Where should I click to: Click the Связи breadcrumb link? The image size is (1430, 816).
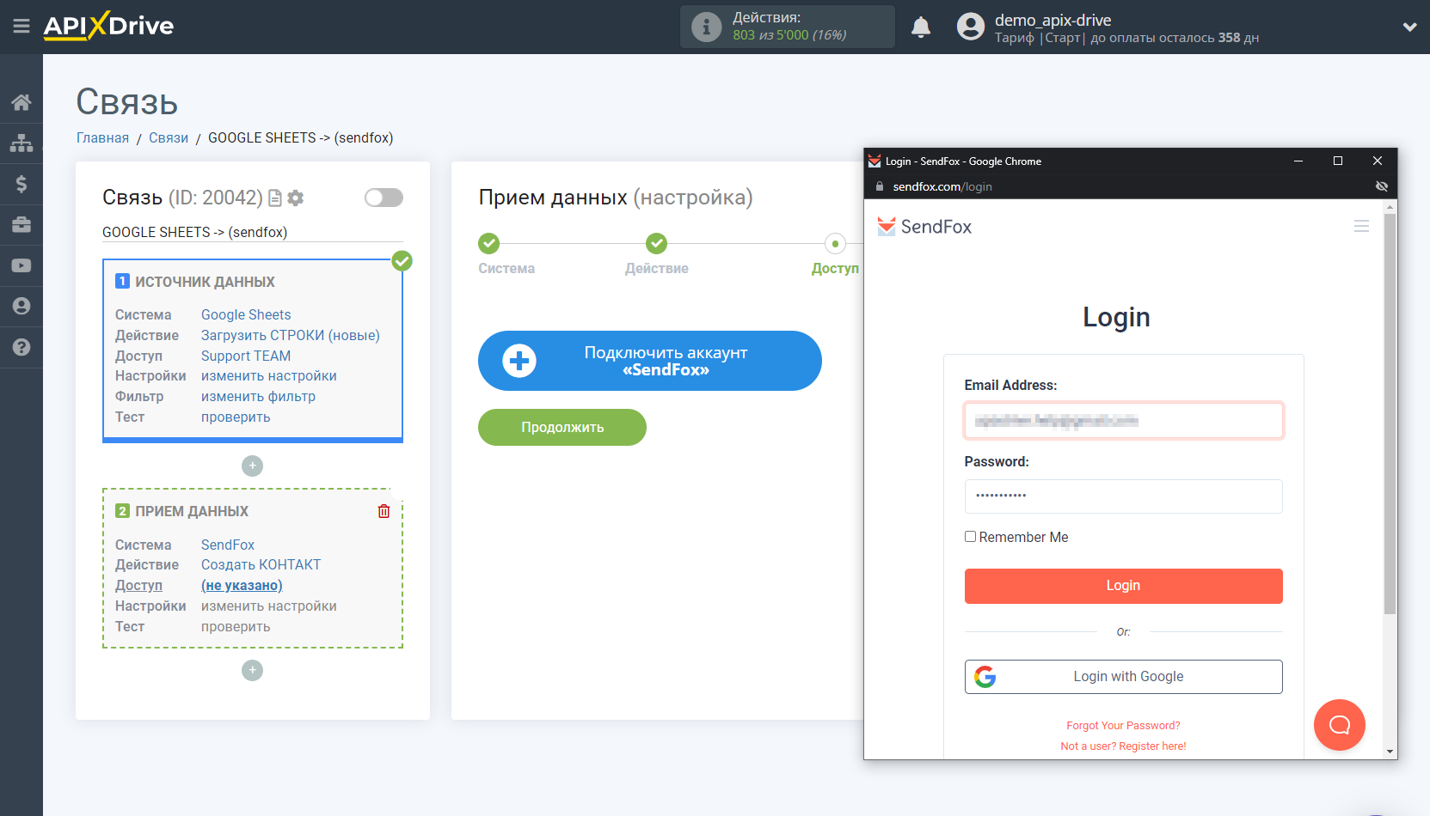pos(169,137)
